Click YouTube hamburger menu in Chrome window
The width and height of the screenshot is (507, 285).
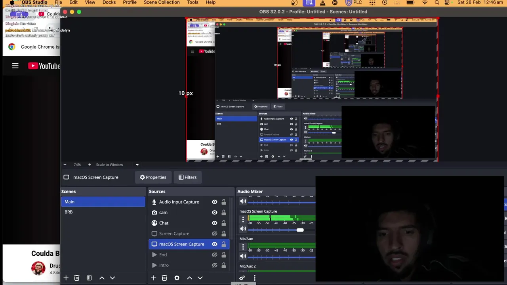tap(15, 66)
